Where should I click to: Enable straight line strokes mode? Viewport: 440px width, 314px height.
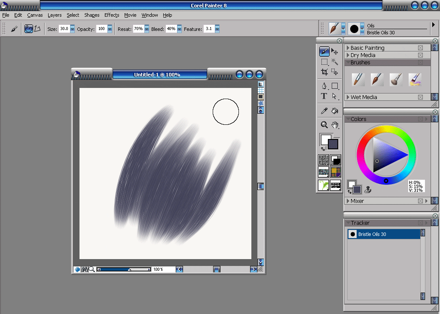(x=38, y=29)
